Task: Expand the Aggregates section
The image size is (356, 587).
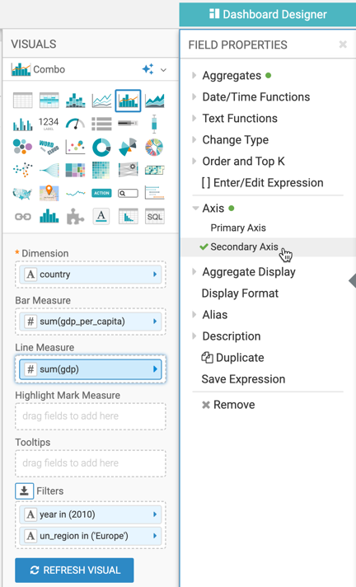Action: click(194, 75)
